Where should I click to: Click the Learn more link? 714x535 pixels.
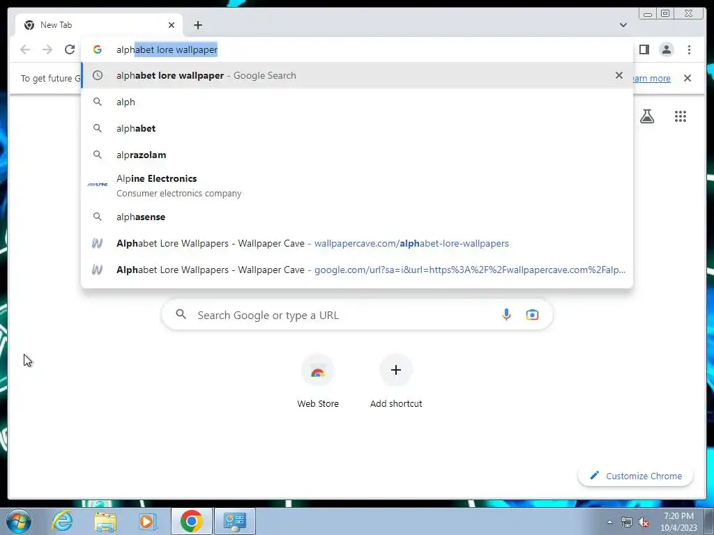(651, 78)
